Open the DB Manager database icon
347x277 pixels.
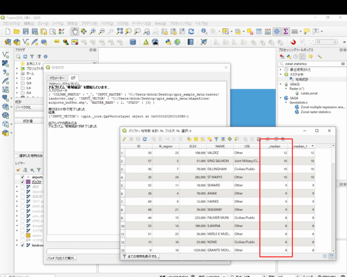click(x=132, y=42)
